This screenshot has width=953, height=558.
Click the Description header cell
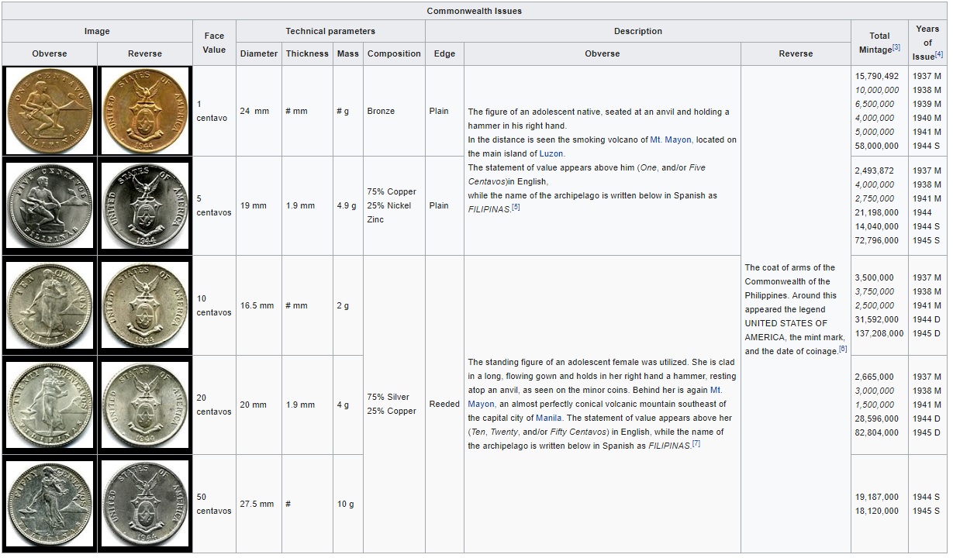coord(638,31)
